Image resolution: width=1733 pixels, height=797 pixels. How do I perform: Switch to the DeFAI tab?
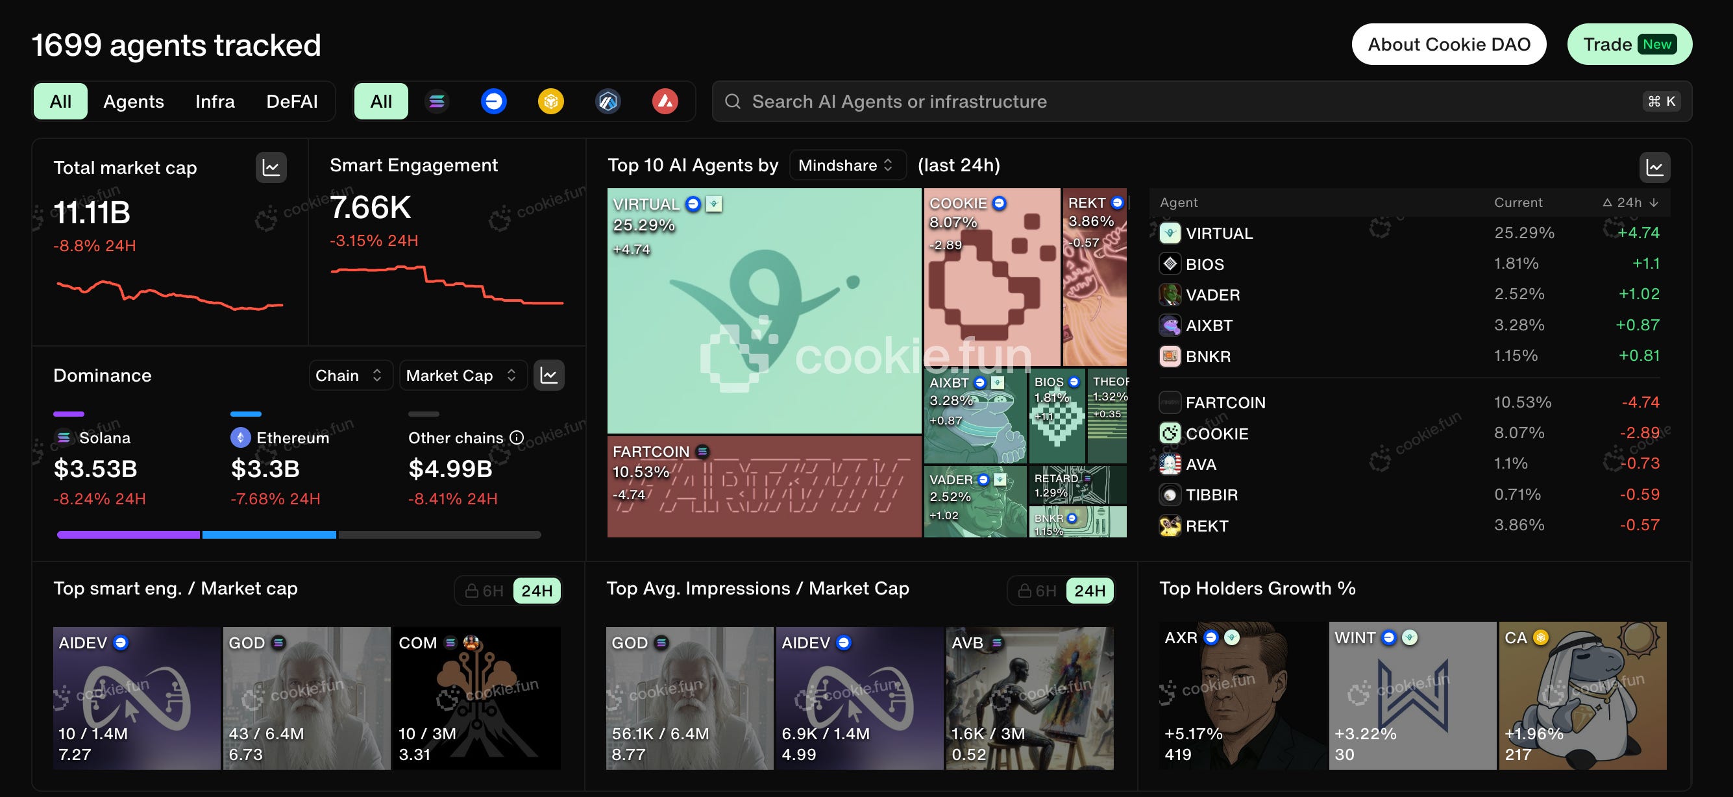point(291,101)
